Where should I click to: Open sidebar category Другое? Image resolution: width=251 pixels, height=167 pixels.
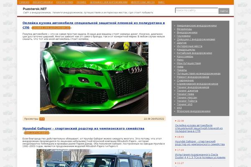[182, 43]
